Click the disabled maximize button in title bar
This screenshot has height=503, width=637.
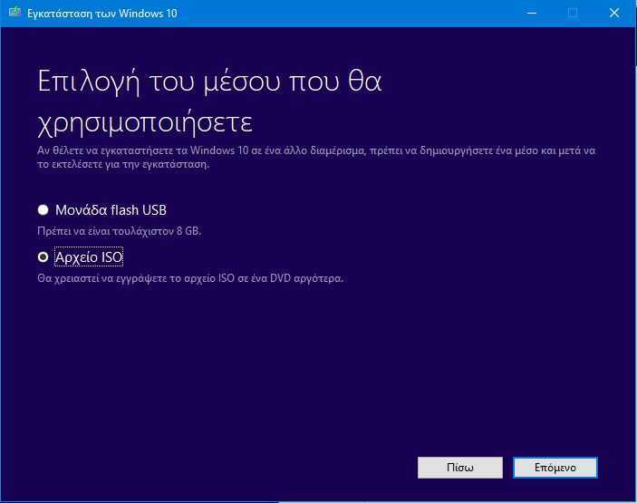(573, 13)
